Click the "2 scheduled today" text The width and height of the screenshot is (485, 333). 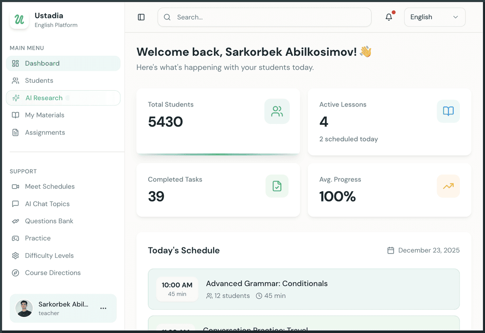click(349, 140)
